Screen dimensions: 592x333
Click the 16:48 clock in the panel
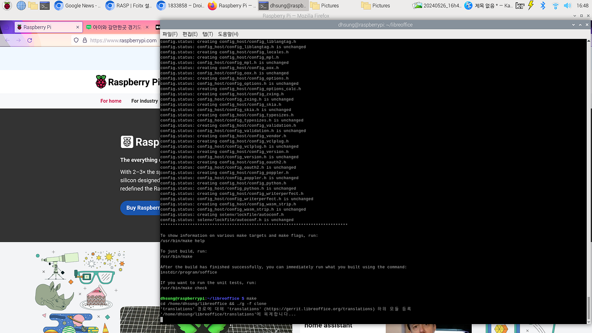click(582, 6)
